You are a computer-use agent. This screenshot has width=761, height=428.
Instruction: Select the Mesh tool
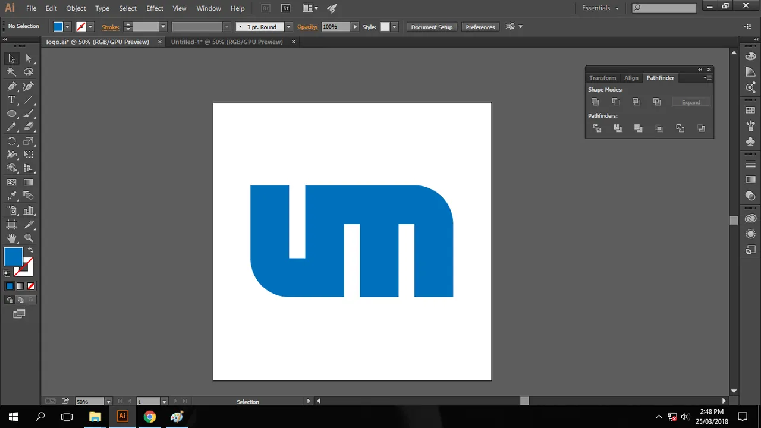[11, 182]
